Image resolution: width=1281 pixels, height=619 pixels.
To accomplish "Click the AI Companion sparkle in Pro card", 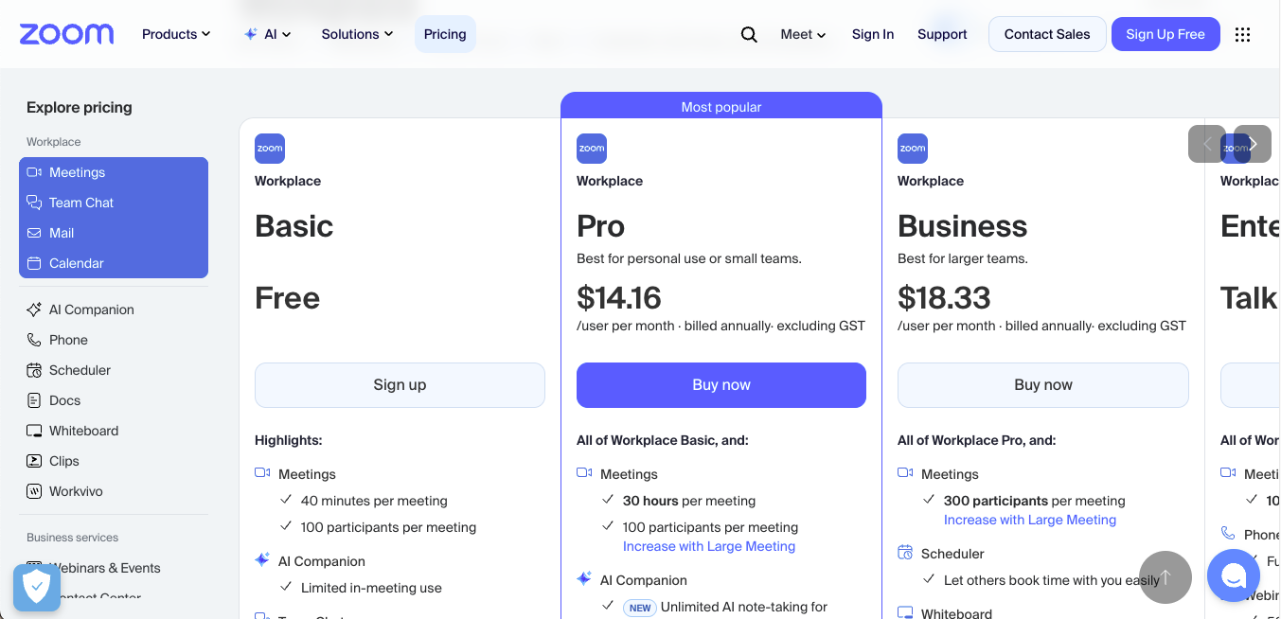I will pos(584,579).
